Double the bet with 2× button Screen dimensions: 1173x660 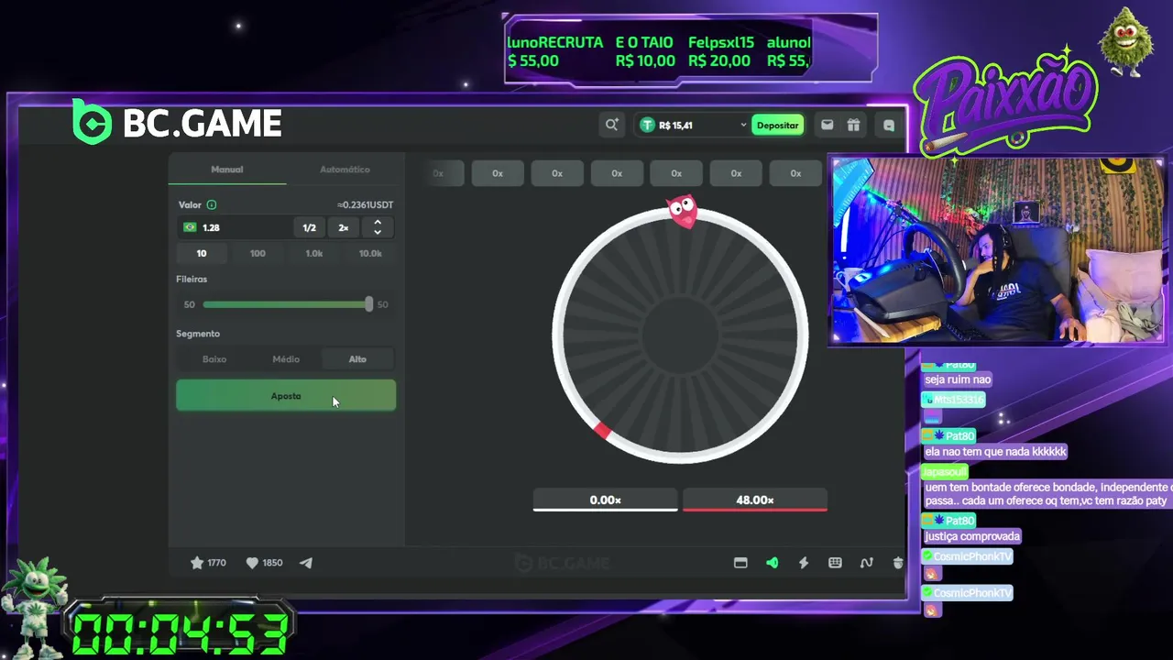tap(344, 227)
